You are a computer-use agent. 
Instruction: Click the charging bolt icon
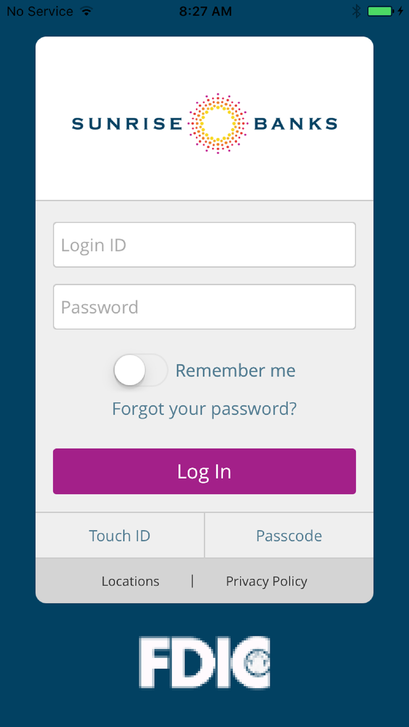(x=400, y=11)
